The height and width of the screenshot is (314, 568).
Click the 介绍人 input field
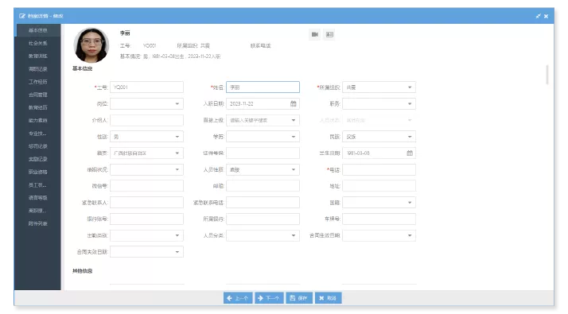(146, 120)
